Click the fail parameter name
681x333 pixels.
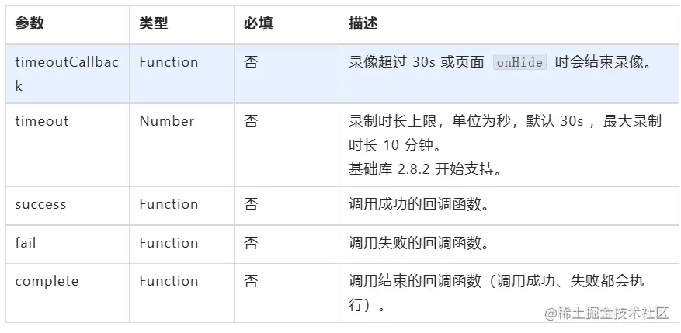pos(26,243)
